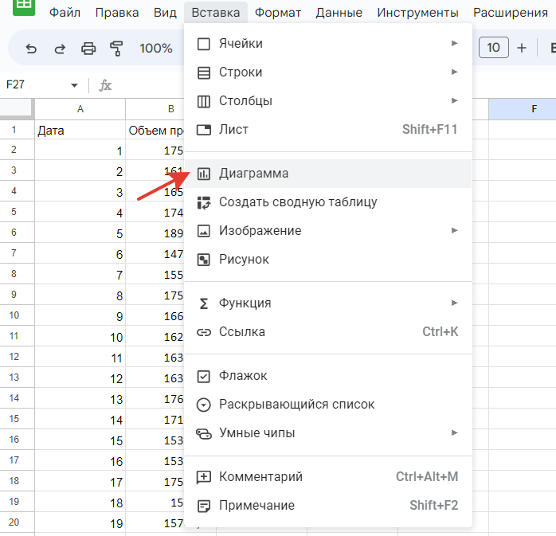Image resolution: width=556 pixels, height=536 pixels.
Task: Click the Ссылка link option
Action: coord(241,331)
